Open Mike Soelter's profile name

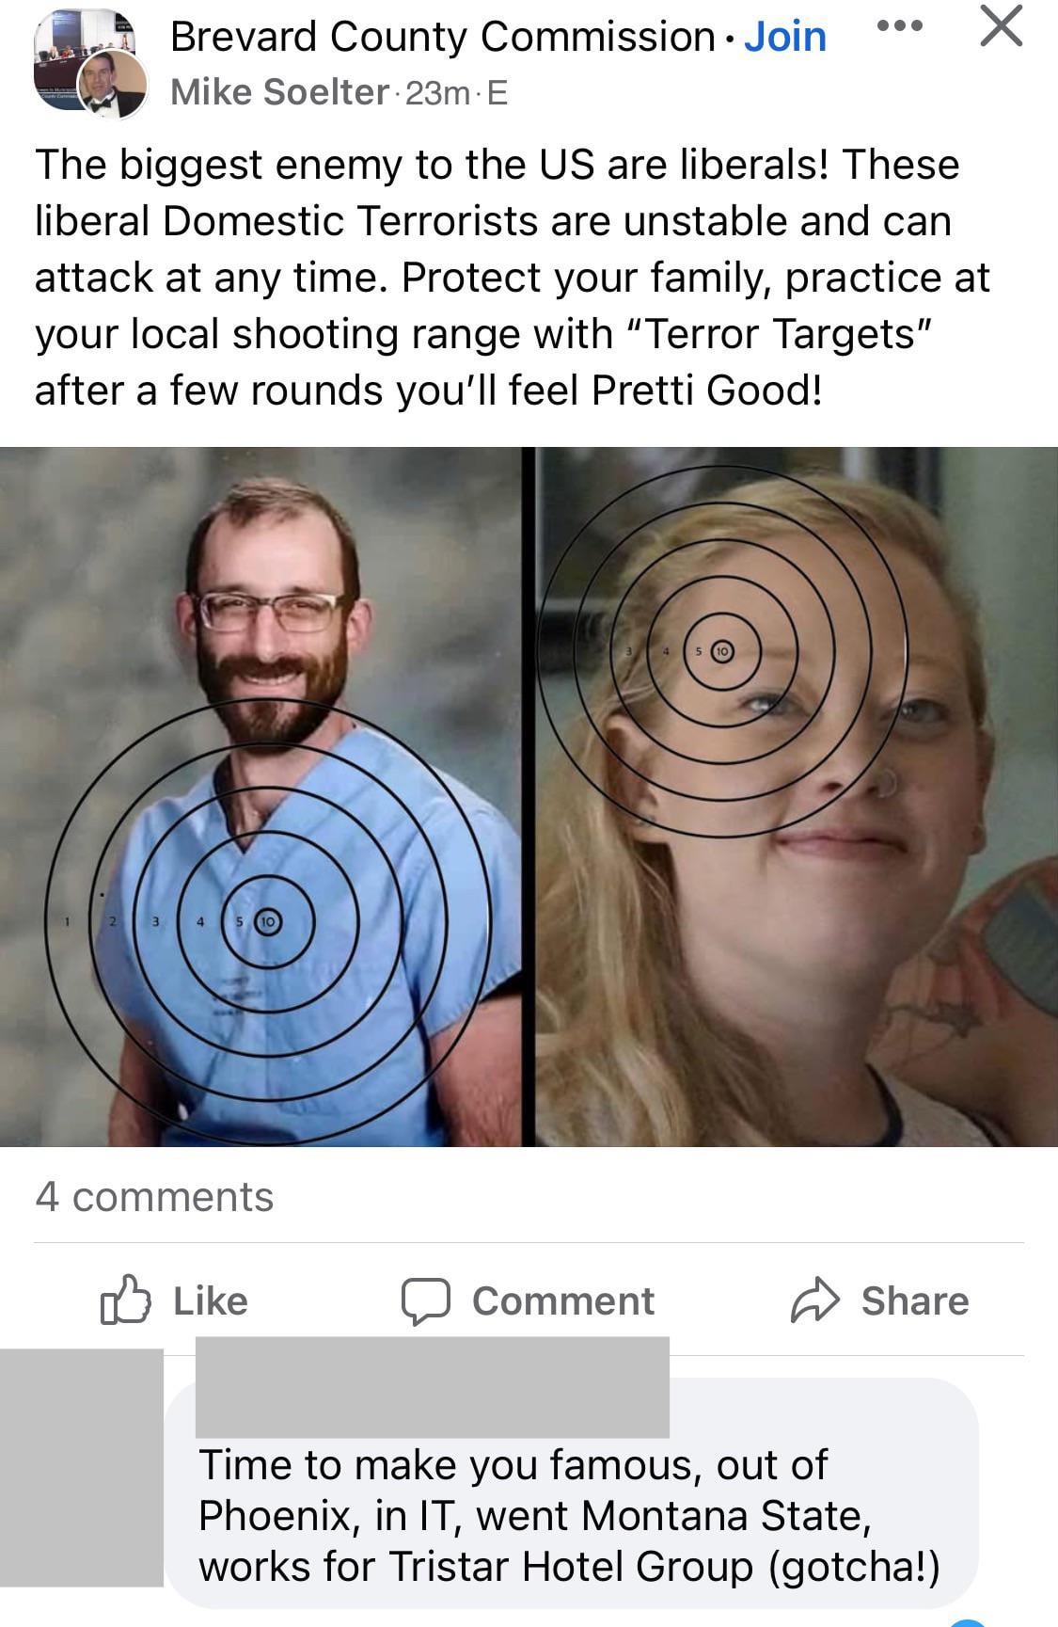279,91
